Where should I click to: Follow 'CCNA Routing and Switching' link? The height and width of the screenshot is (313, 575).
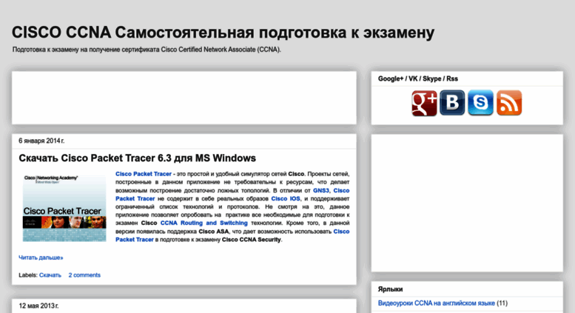pos(204,223)
